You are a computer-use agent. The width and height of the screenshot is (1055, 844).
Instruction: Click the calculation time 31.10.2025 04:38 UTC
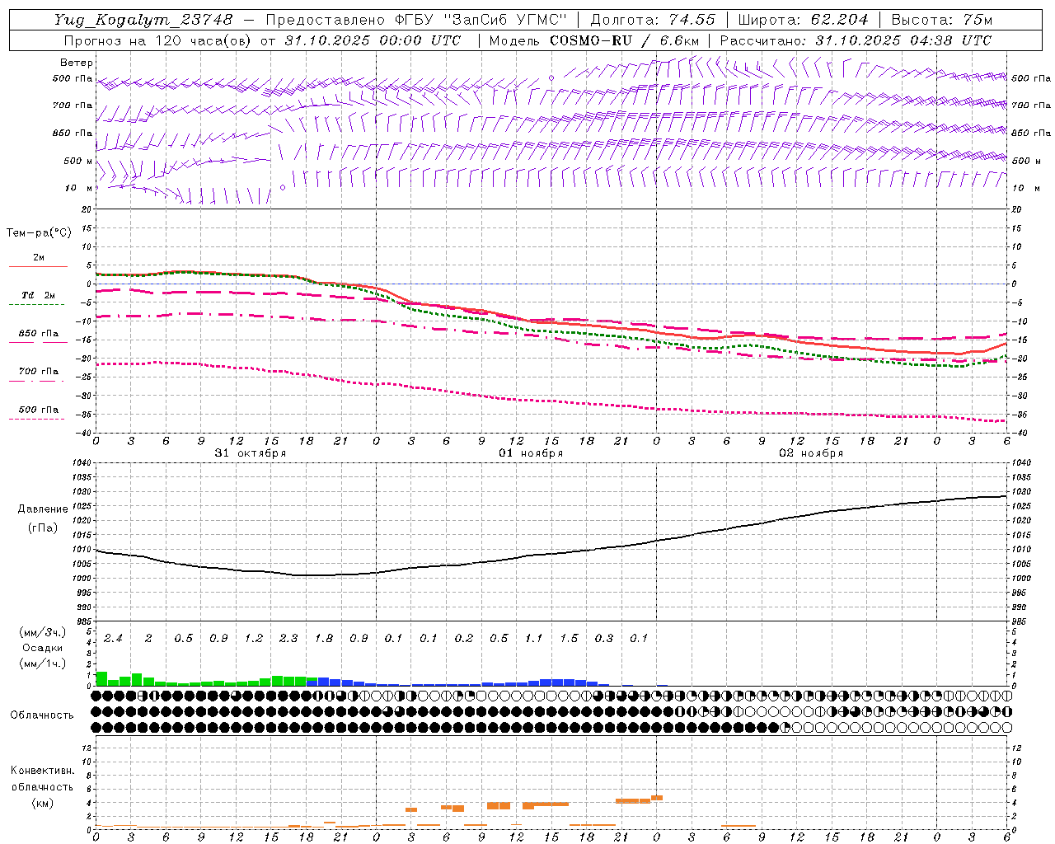(x=903, y=40)
